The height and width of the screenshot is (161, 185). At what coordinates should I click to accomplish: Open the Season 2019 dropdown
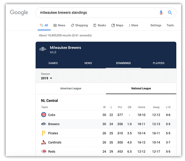tap(47, 78)
